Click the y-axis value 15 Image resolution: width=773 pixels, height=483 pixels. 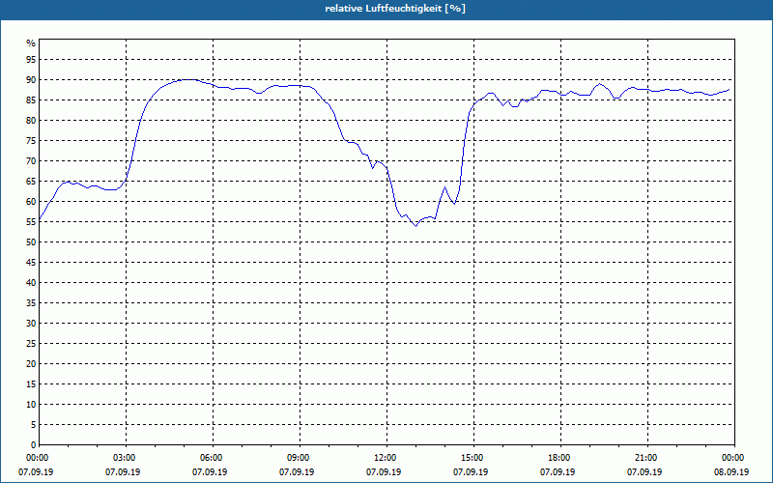click(31, 384)
